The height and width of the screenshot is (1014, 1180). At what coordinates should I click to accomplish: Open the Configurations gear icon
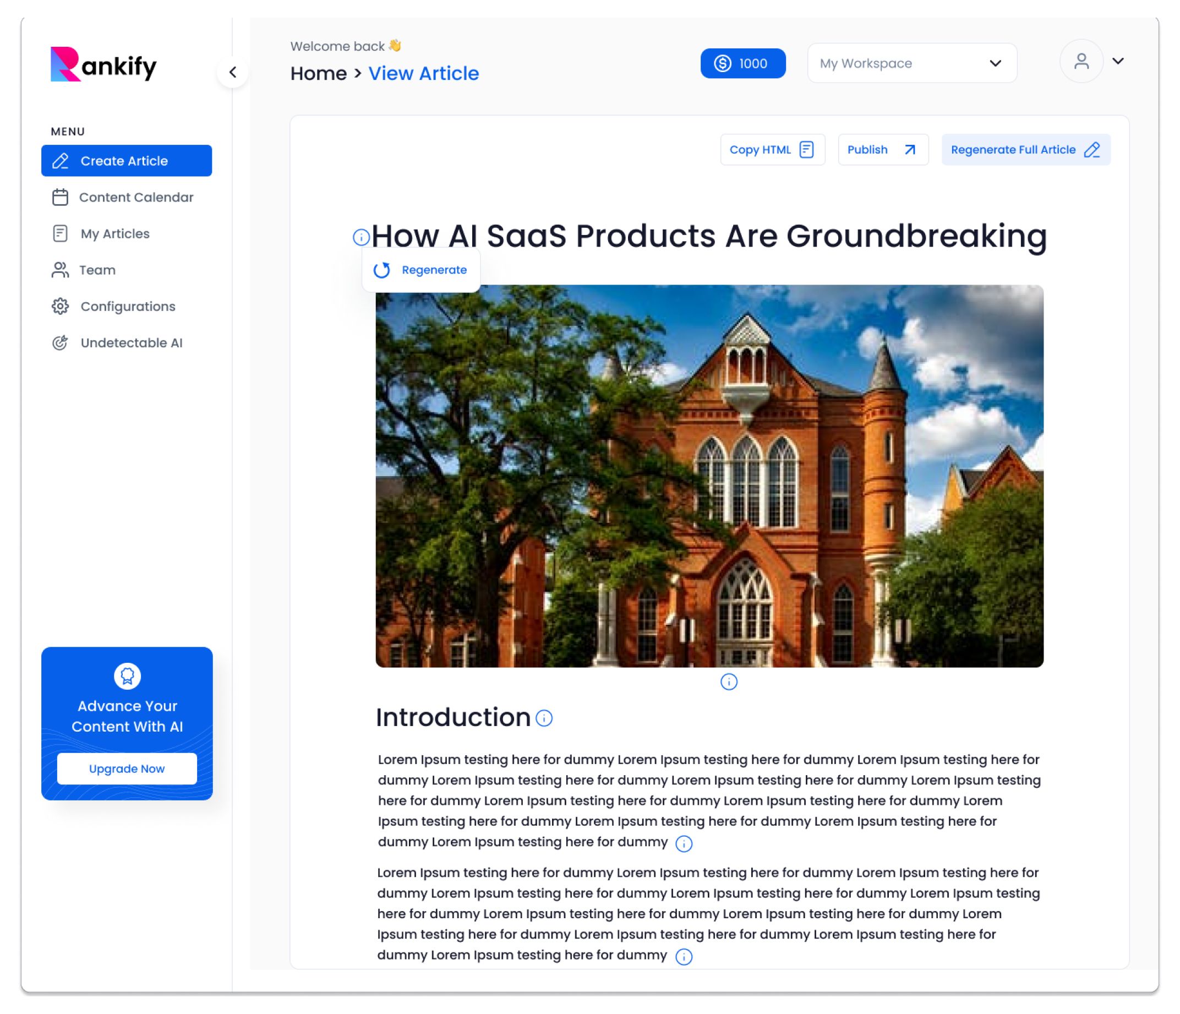tap(60, 307)
